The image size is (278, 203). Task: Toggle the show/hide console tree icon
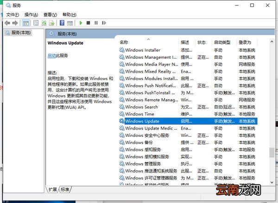click(25, 23)
